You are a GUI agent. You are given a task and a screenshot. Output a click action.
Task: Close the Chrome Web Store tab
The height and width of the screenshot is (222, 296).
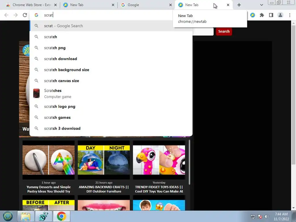coord(55,5)
